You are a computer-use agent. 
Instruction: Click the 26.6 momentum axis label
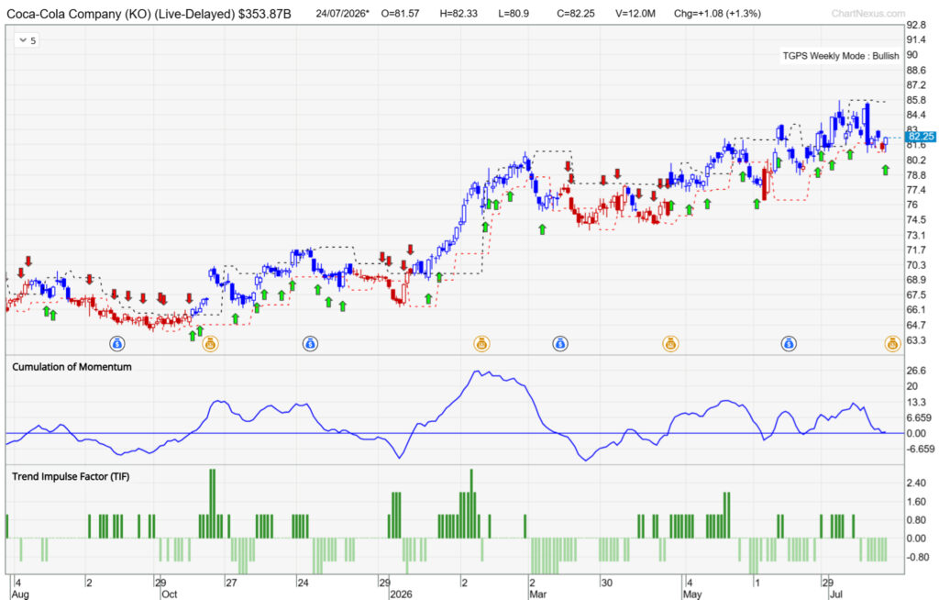(x=916, y=371)
